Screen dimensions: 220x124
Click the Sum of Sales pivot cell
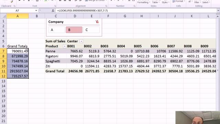point(56,41)
